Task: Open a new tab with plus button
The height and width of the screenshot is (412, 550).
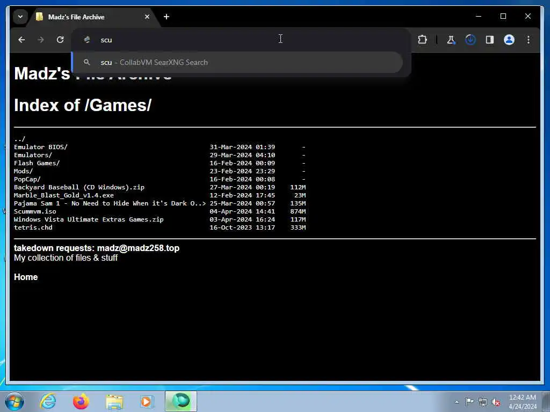Action: (x=167, y=17)
